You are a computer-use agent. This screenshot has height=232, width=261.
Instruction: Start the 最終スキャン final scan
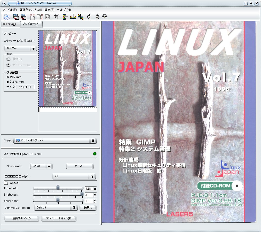pos(21,219)
